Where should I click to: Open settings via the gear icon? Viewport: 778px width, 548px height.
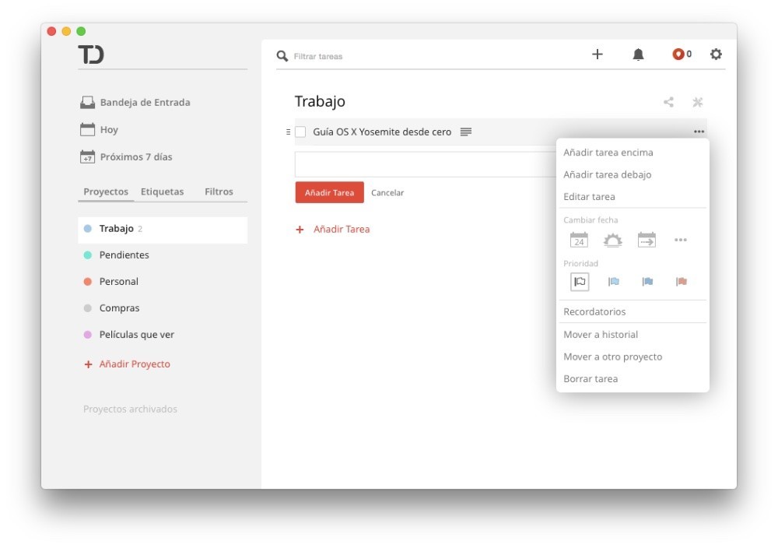pyautogui.click(x=717, y=54)
